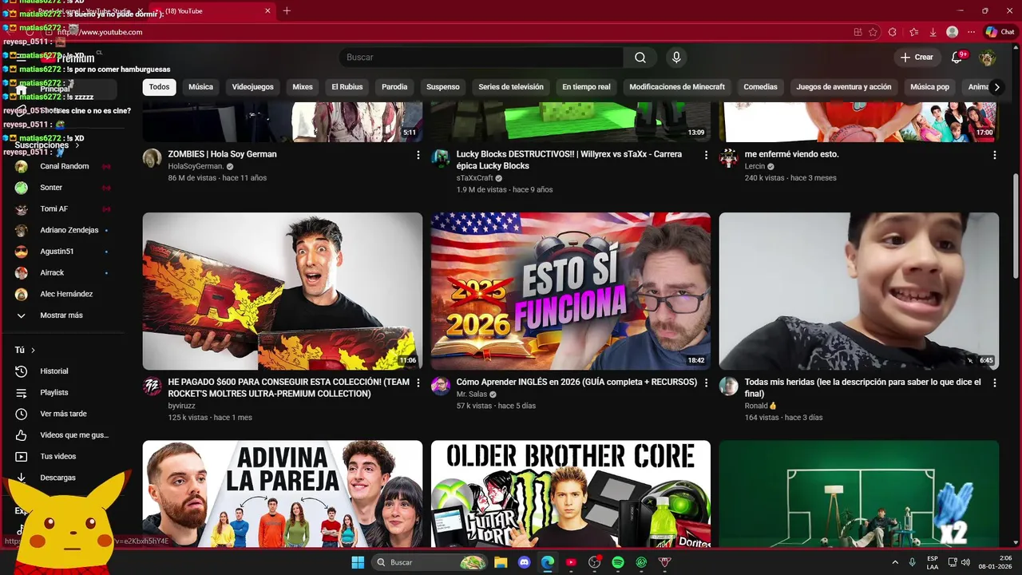Select the Todos filter chip
Image resolution: width=1022 pixels, height=575 pixels.
click(x=160, y=87)
